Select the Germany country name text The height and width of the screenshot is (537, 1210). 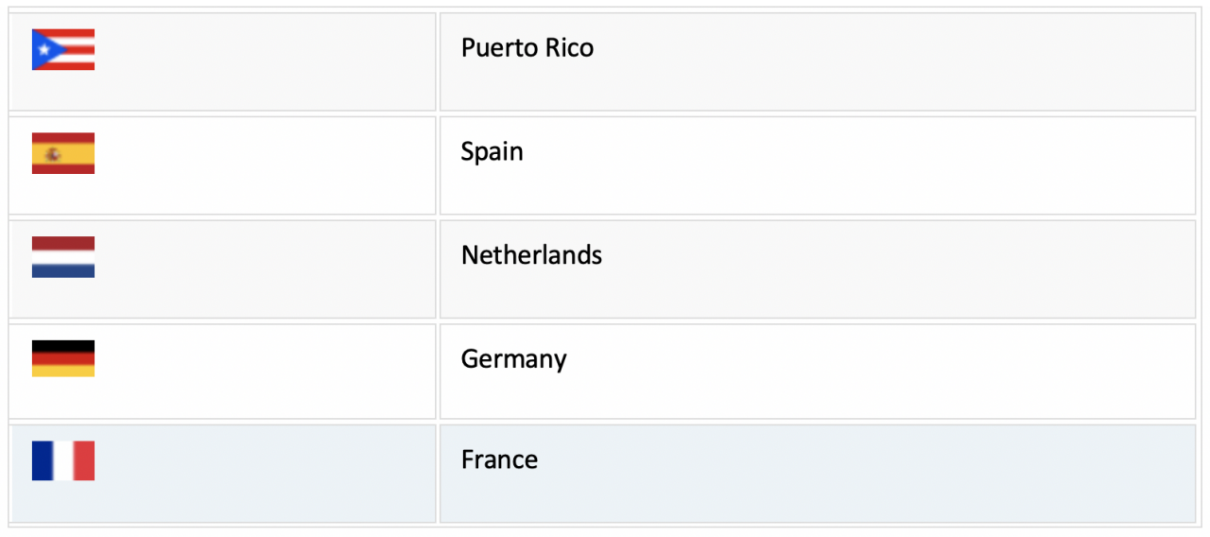(x=514, y=360)
